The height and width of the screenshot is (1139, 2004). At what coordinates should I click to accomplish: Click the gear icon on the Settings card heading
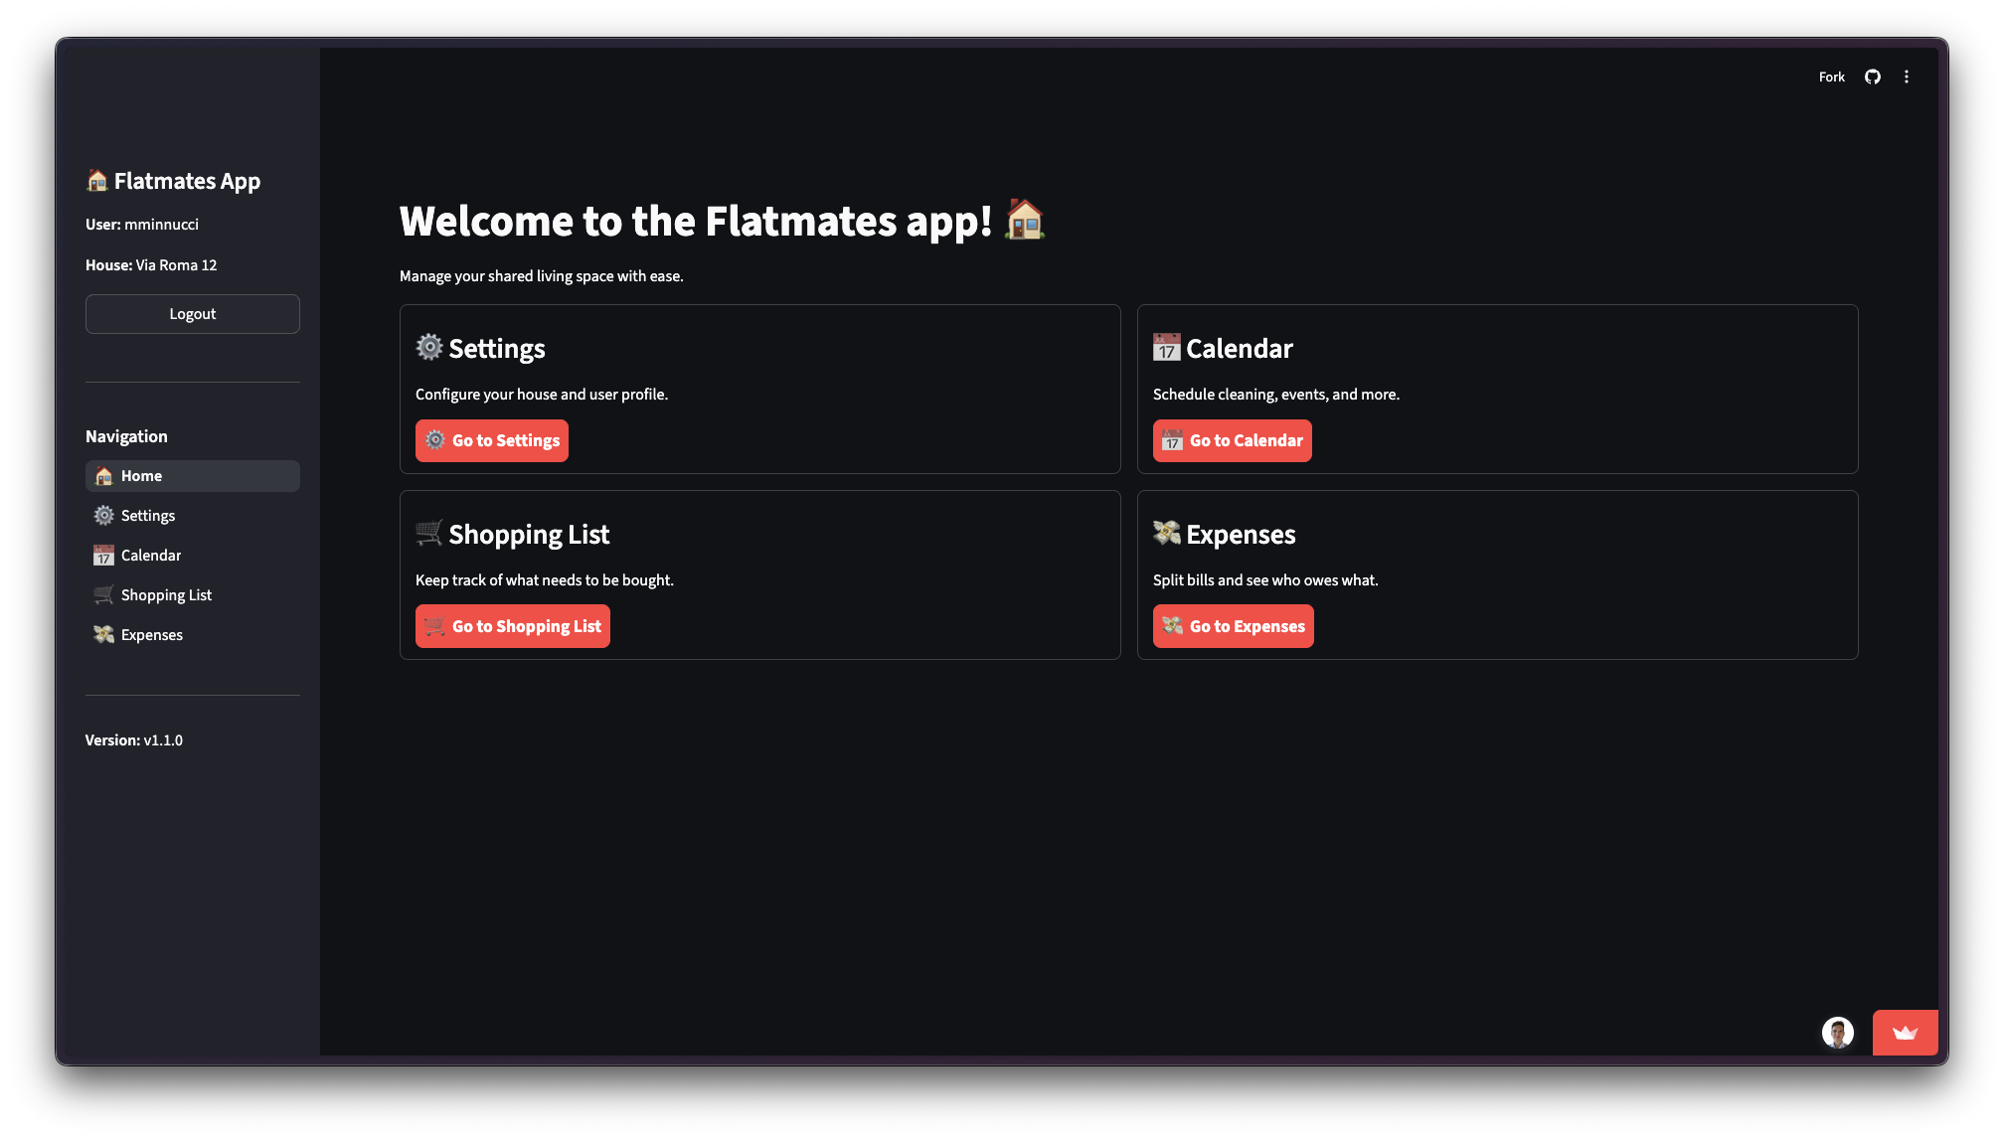click(x=428, y=347)
